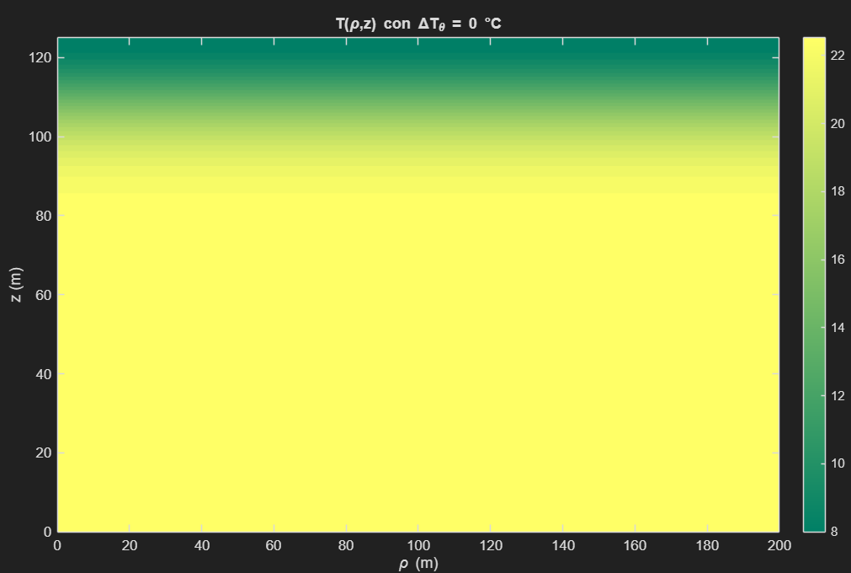851x573 pixels.
Task: Click the x-axis tick label 100
Action: point(418,546)
